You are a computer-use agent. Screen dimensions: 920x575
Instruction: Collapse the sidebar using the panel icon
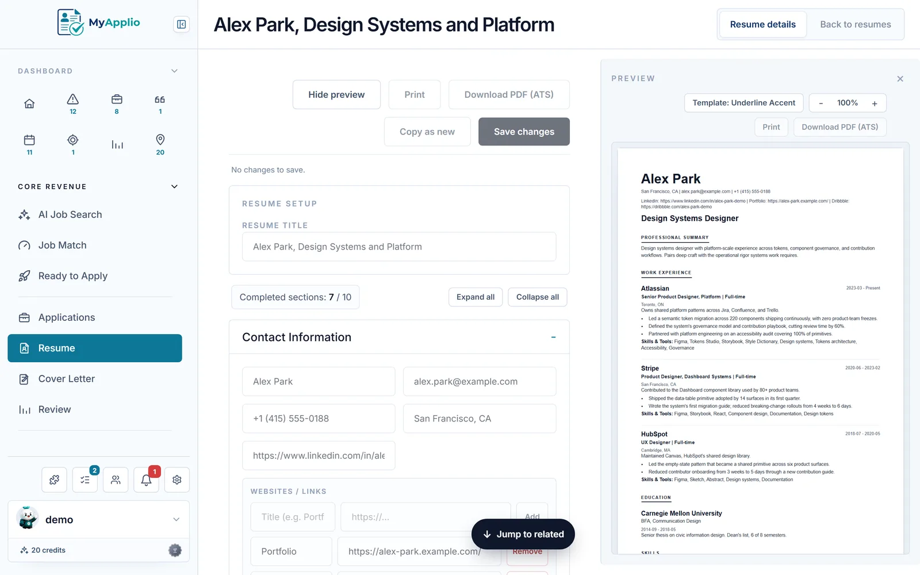(181, 24)
